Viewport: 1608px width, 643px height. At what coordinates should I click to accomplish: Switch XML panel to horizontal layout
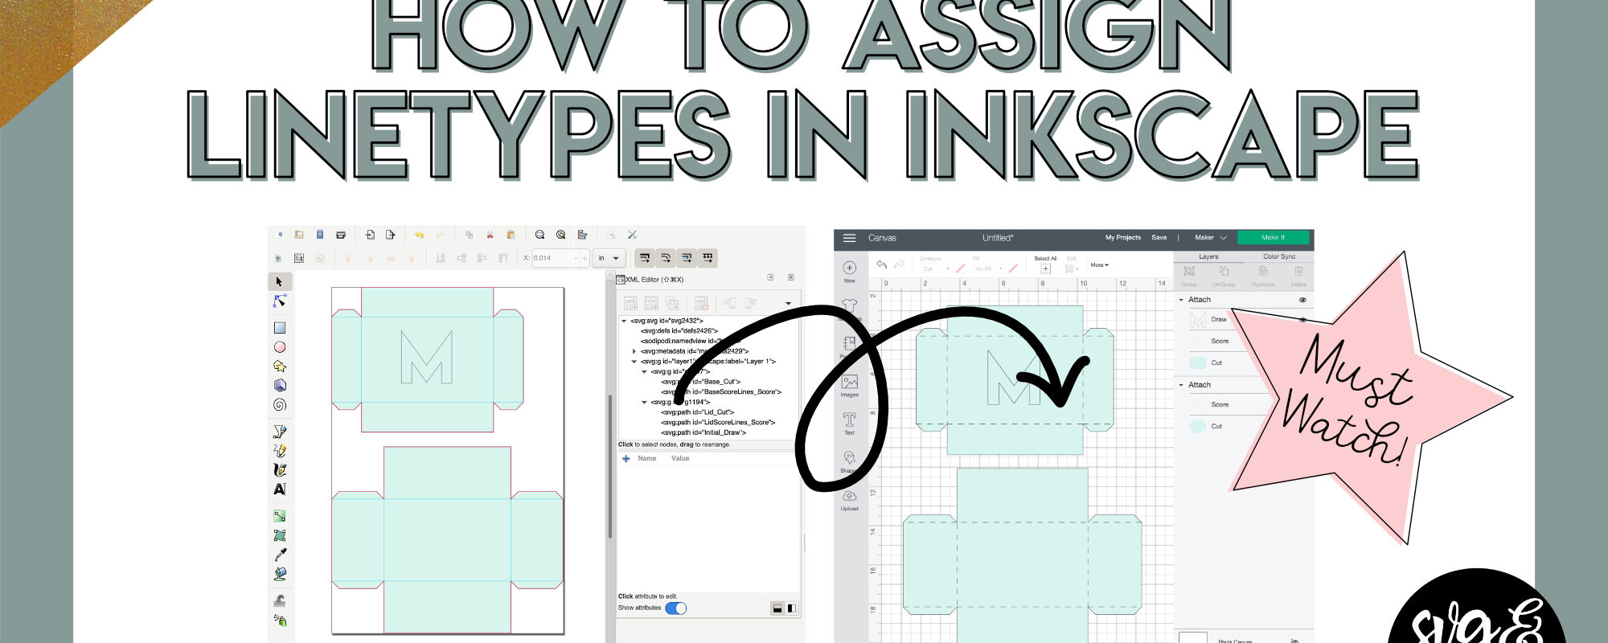792,608
